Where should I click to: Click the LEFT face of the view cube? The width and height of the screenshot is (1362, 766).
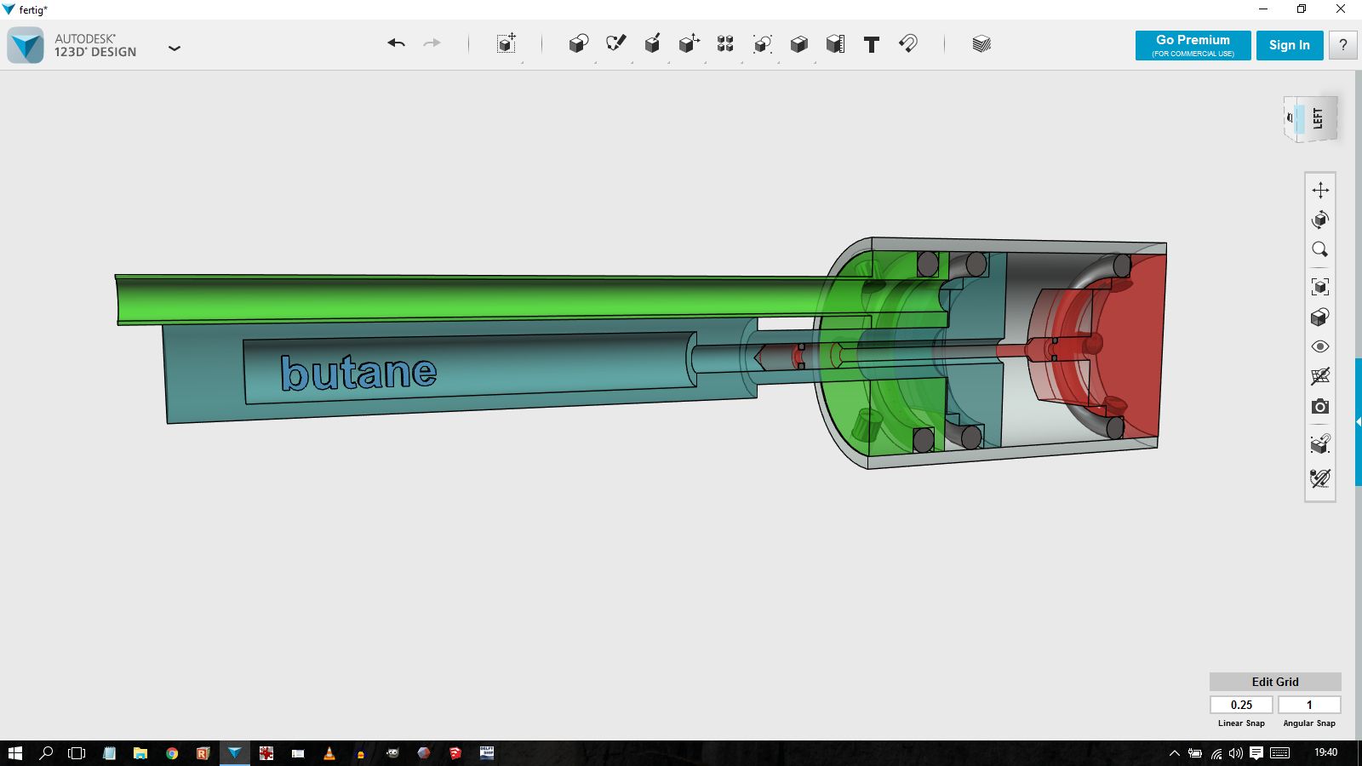(1319, 118)
